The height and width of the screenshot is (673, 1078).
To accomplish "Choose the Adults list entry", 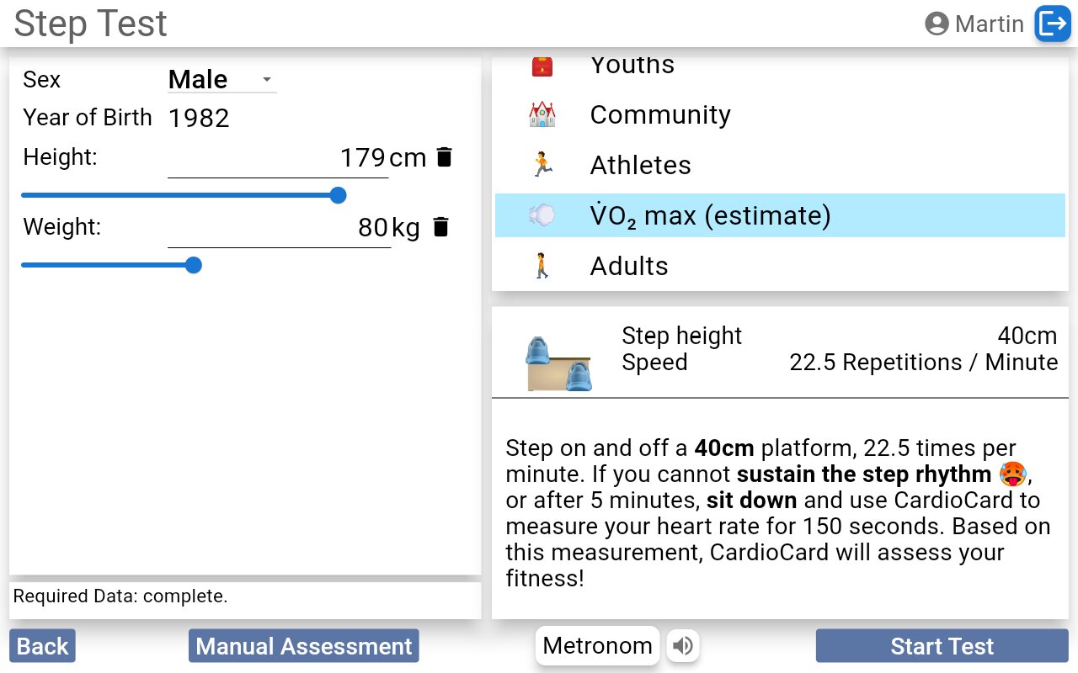I will [x=629, y=266].
